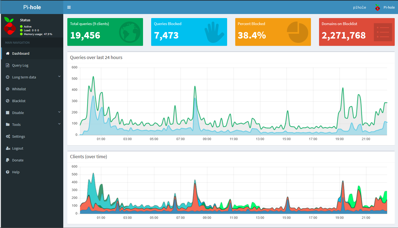The image size is (398, 228).
Task: Click the hand icon on Queries Blocked card
Action: click(x=214, y=32)
